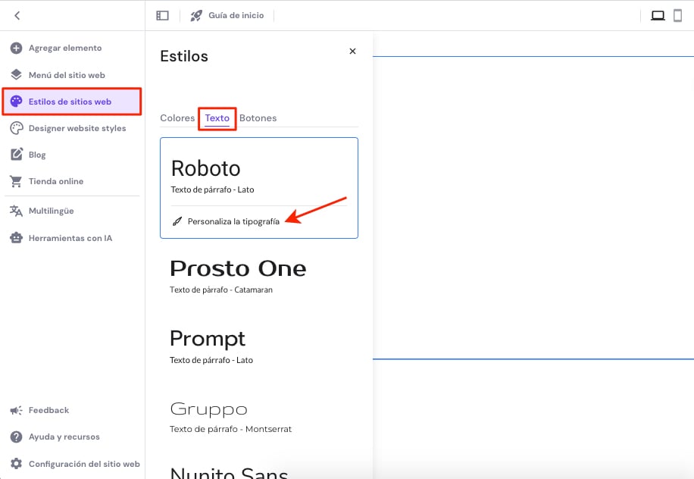Open Configuración del sitio web label
Image resolution: width=694 pixels, height=479 pixels.
[84, 464]
